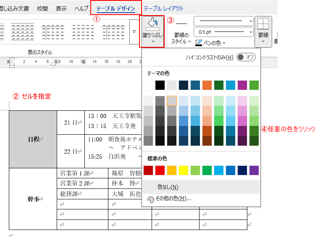Pick the standard red color swatch
Screen dimensions: 315x243
point(160,170)
